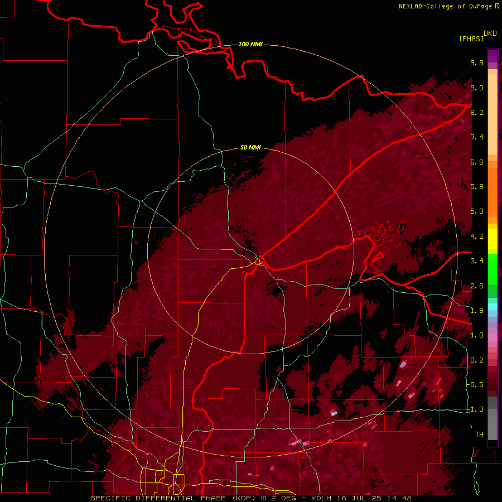This screenshot has height=502, width=502.
Task: Click the 5.0 scale value
Action: click(x=477, y=211)
